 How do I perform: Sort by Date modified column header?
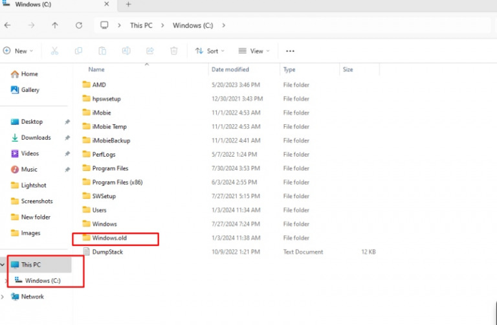coord(229,69)
